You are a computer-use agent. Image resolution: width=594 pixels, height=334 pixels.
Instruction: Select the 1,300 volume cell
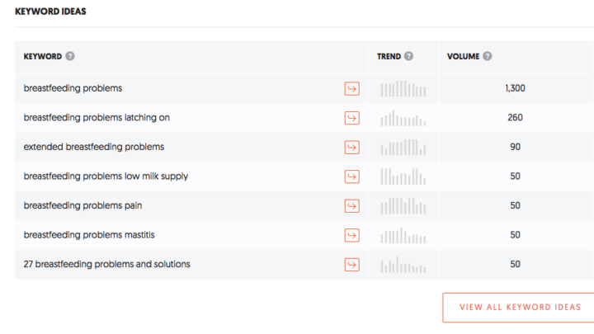[x=515, y=88]
